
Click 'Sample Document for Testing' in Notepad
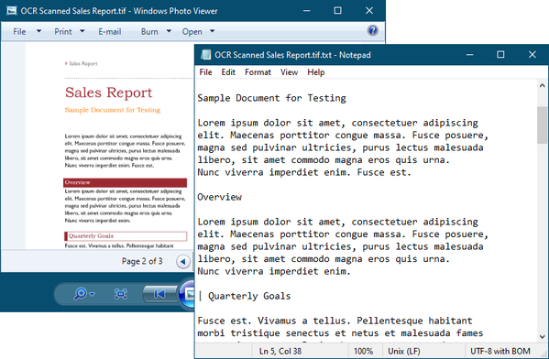pos(271,98)
